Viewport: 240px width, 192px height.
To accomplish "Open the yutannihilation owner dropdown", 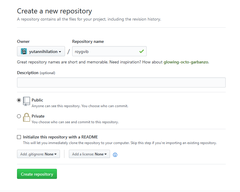I will (x=41, y=51).
